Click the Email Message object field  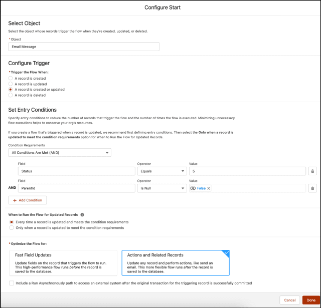click(x=84, y=47)
